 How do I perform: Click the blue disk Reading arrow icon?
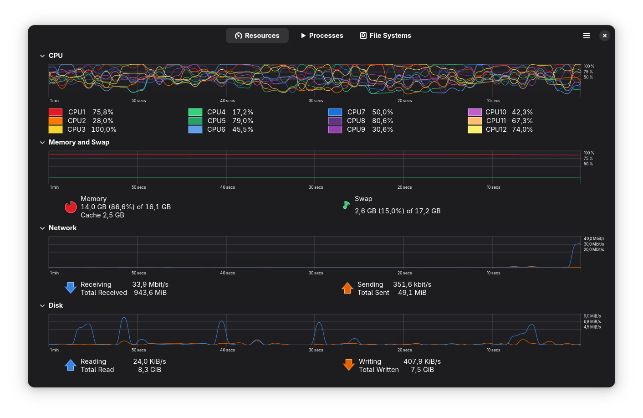point(71,365)
